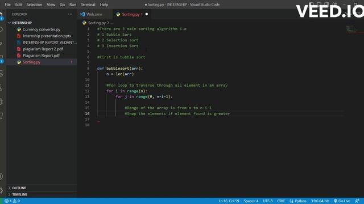The image size is (364, 204).
Task: Switch to the Welcome tab
Action: [94, 14]
